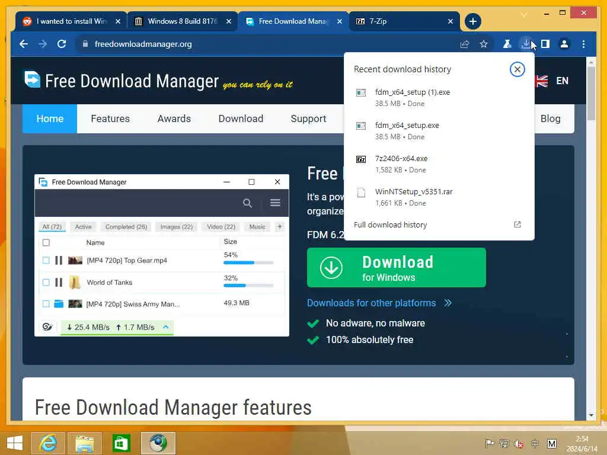Click the external link icon beside Full download history

[517, 225]
